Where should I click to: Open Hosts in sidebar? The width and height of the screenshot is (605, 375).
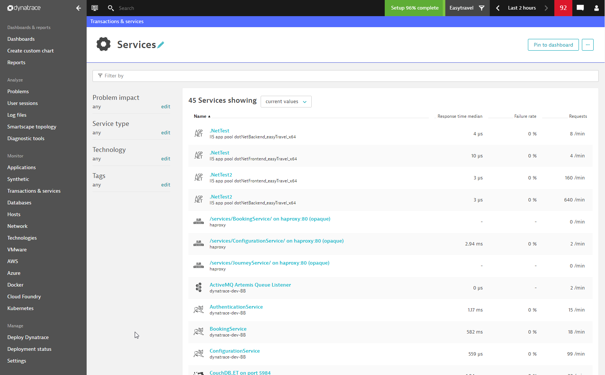(14, 214)
